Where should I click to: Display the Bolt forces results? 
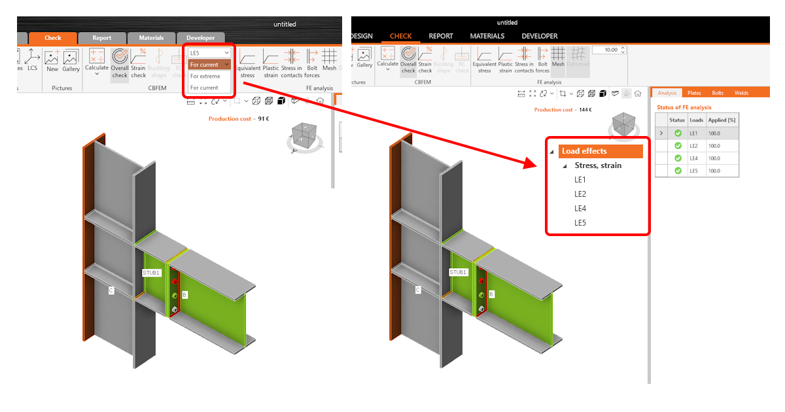point(543,62)
